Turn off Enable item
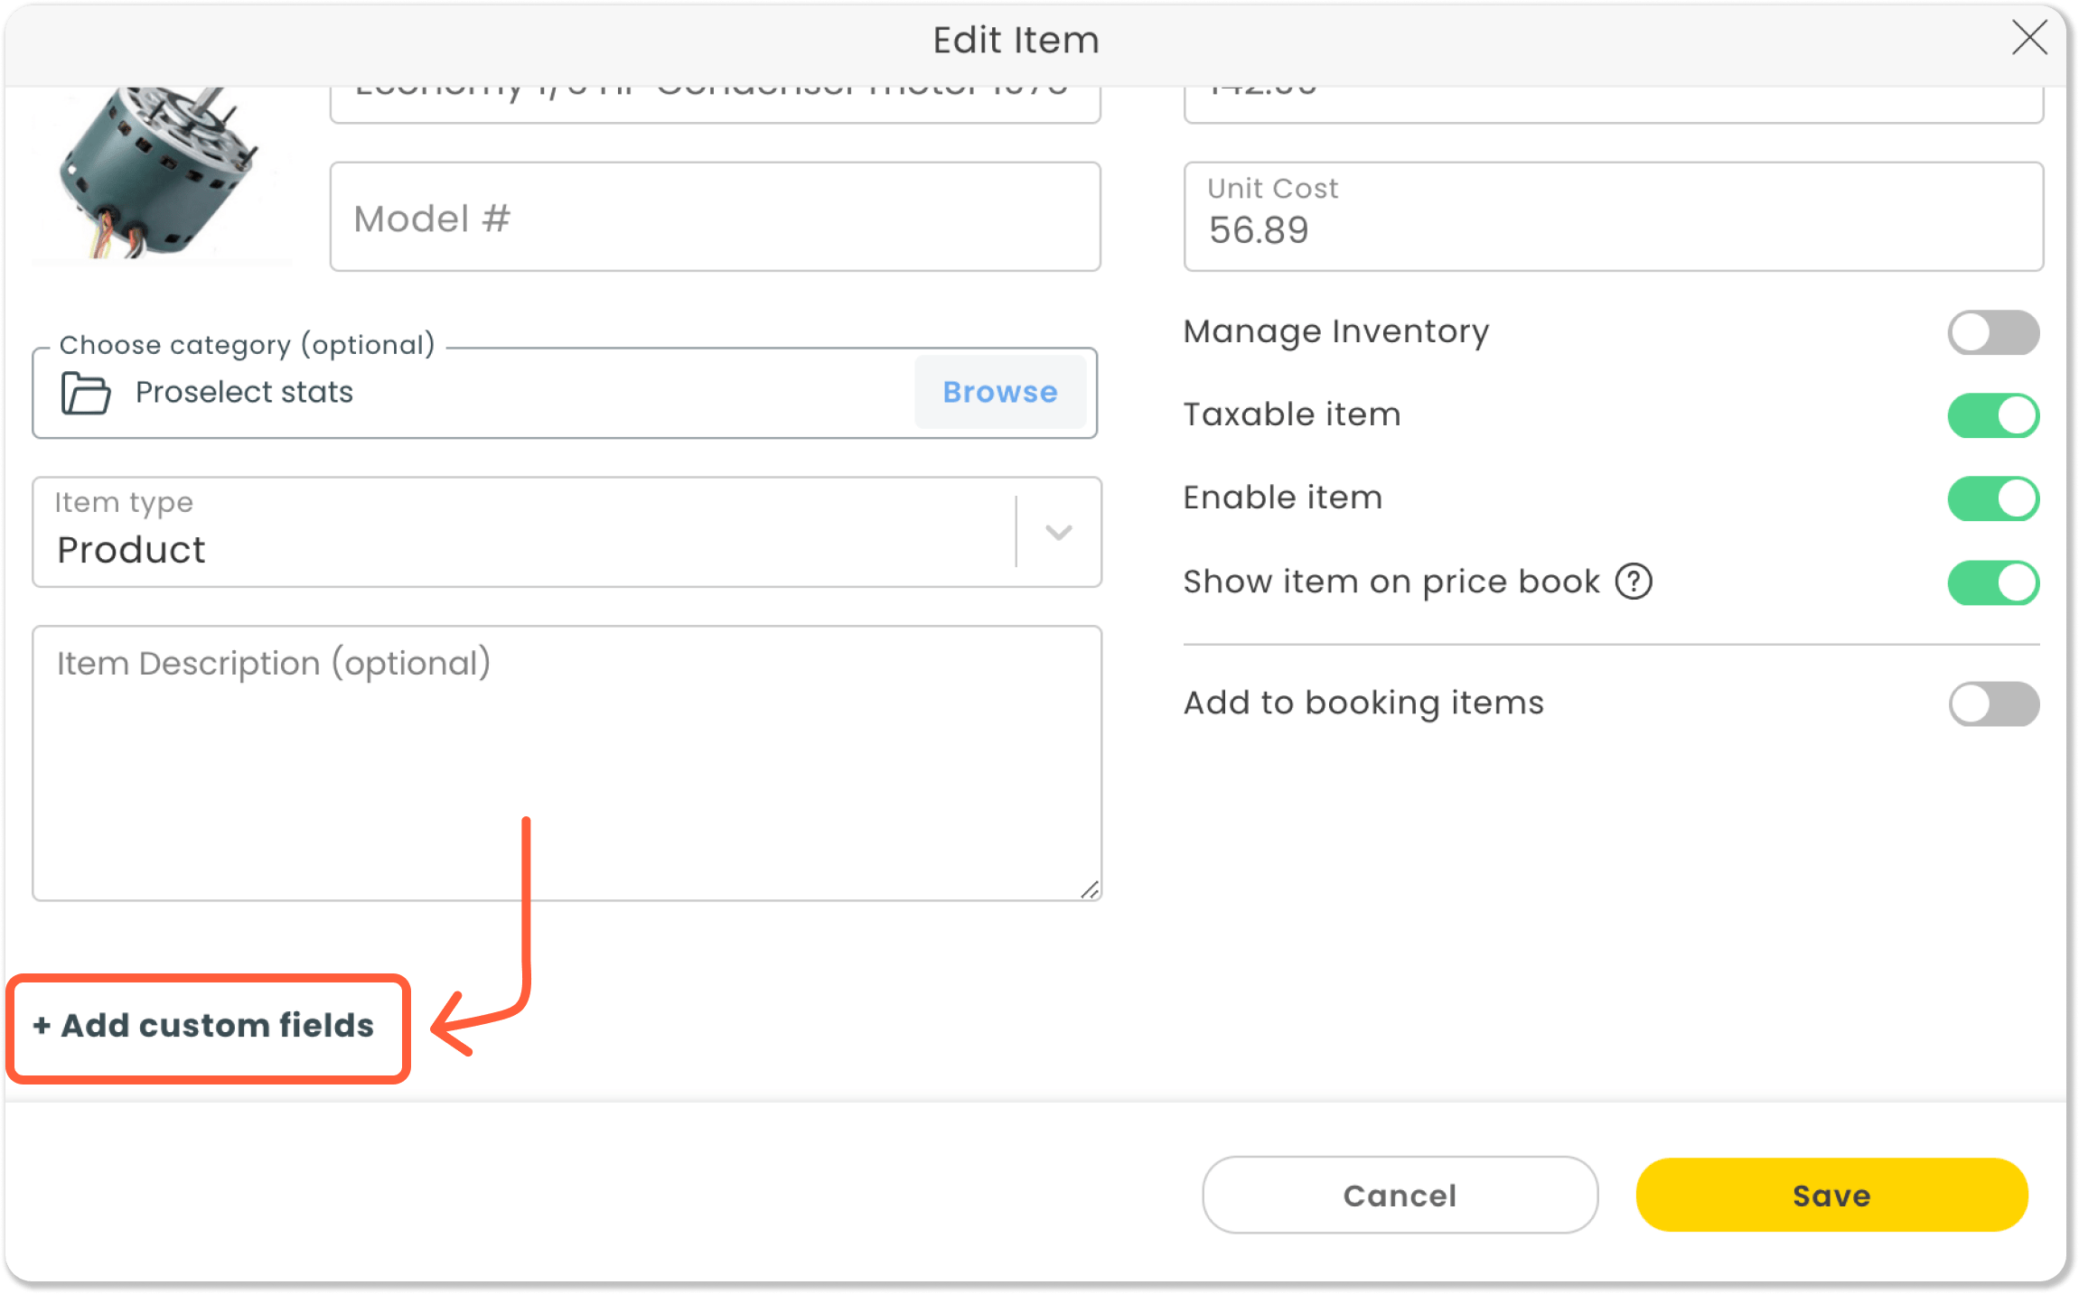This screenshot has width=2079, height=1294. [x=1992, y=498]
